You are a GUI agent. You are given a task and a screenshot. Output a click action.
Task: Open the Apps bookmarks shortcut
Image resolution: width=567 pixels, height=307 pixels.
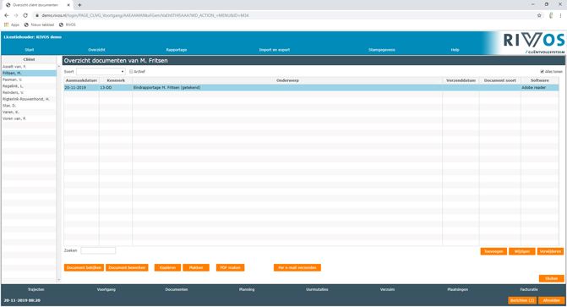(12, 25)
